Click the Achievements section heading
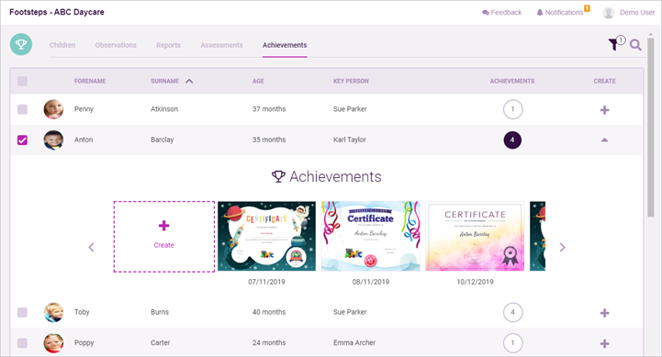Image resolution: width=662 pixels, height=357 pixels. tap(326, 177)
